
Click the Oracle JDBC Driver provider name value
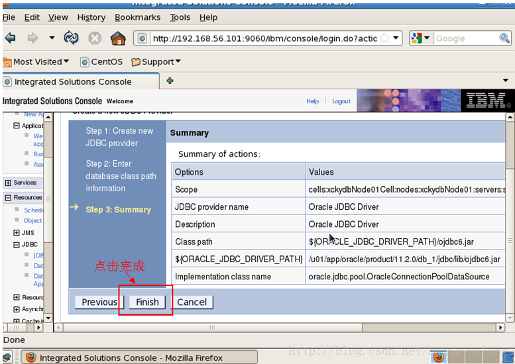tap(343, 207)
